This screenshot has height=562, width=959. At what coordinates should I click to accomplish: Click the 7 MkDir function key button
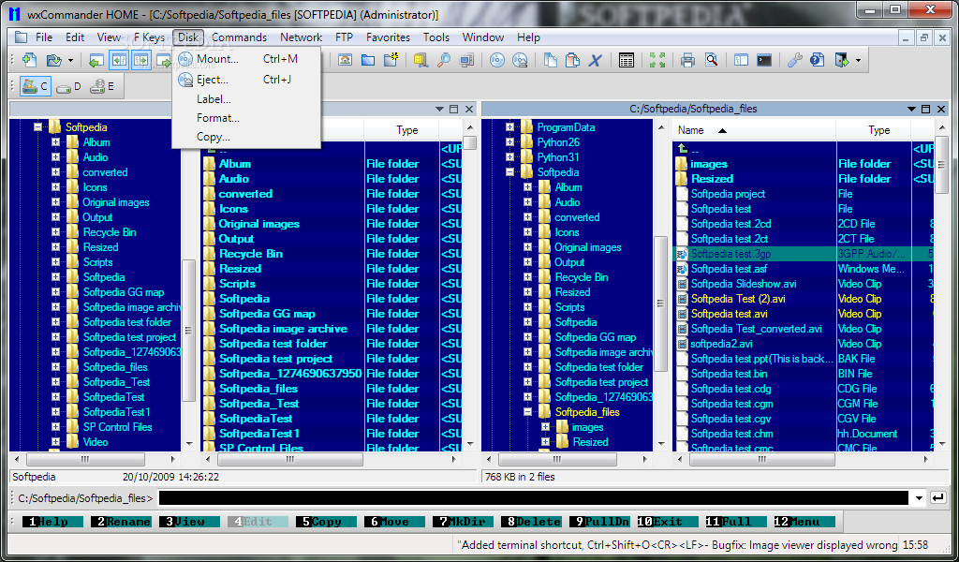pyautogui.click(x=463, y=522)
